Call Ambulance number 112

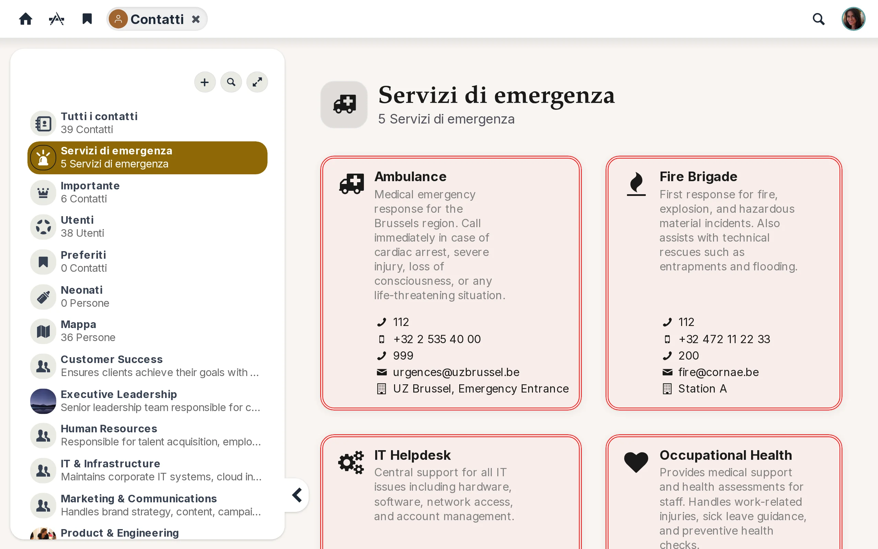(401, 322)
